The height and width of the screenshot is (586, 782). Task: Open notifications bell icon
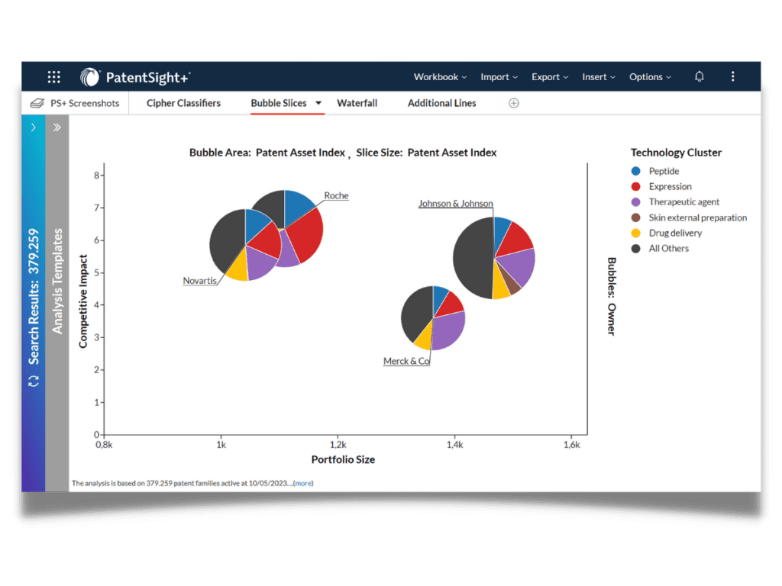tap(699, 76)
